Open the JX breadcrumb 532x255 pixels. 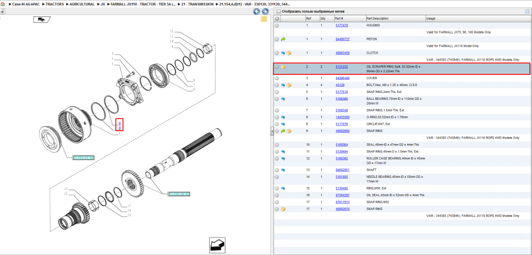pos(103,4)
